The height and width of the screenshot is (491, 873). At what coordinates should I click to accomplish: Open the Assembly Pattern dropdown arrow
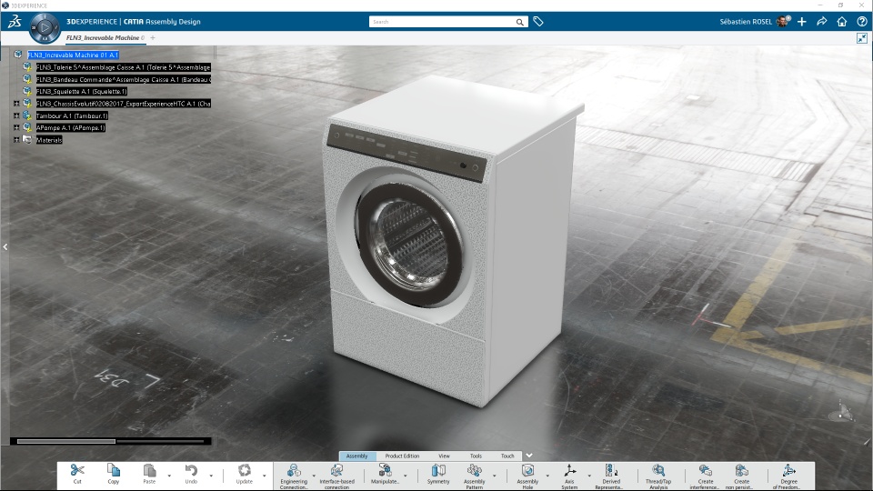point(494,476)
